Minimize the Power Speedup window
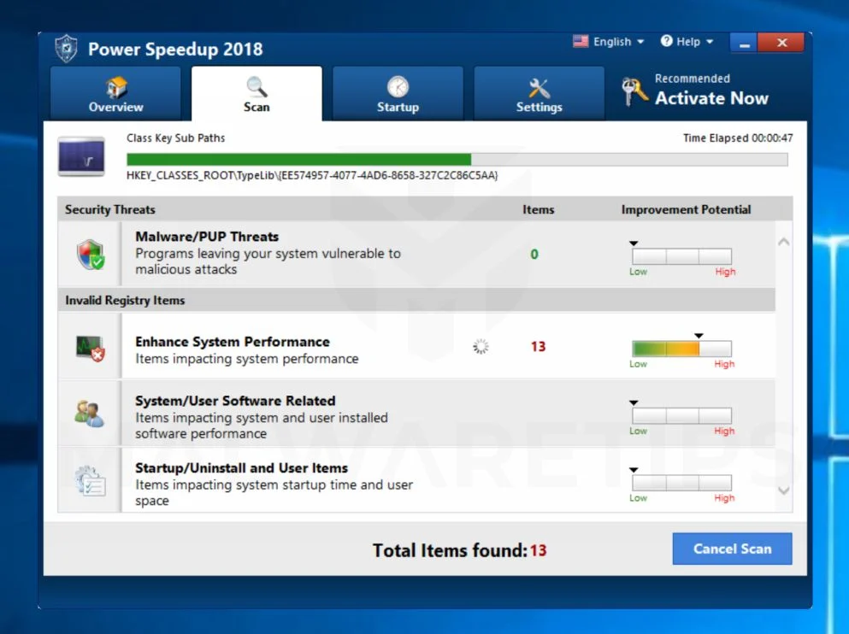This screenshot has width=849, height=634. point(744,43)
